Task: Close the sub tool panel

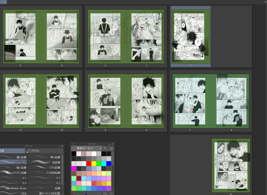Action: (62, 146)
